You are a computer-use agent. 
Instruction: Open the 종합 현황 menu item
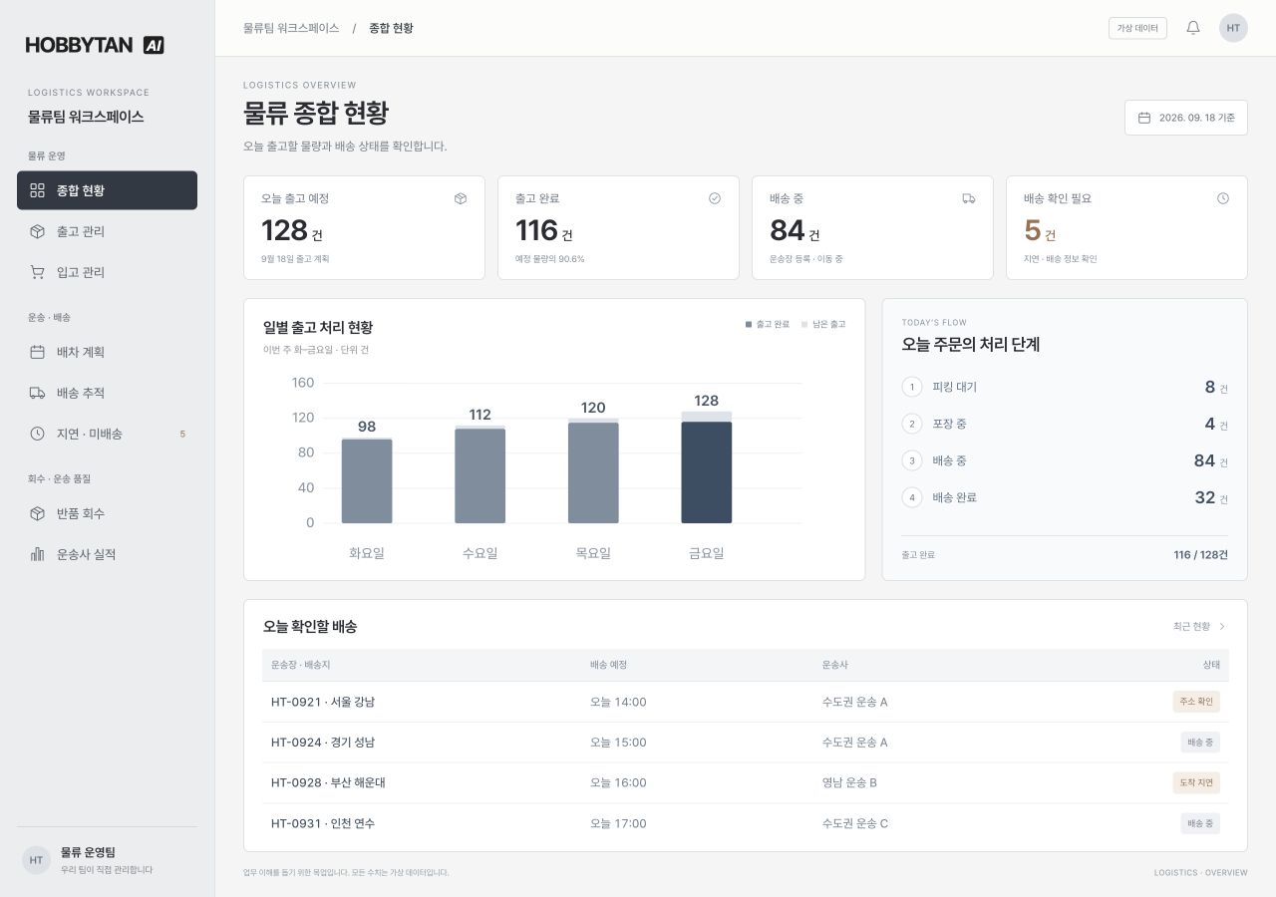107,190
